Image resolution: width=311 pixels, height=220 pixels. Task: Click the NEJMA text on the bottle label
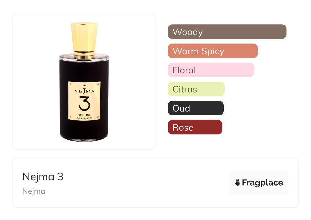(x=84, y=91)
